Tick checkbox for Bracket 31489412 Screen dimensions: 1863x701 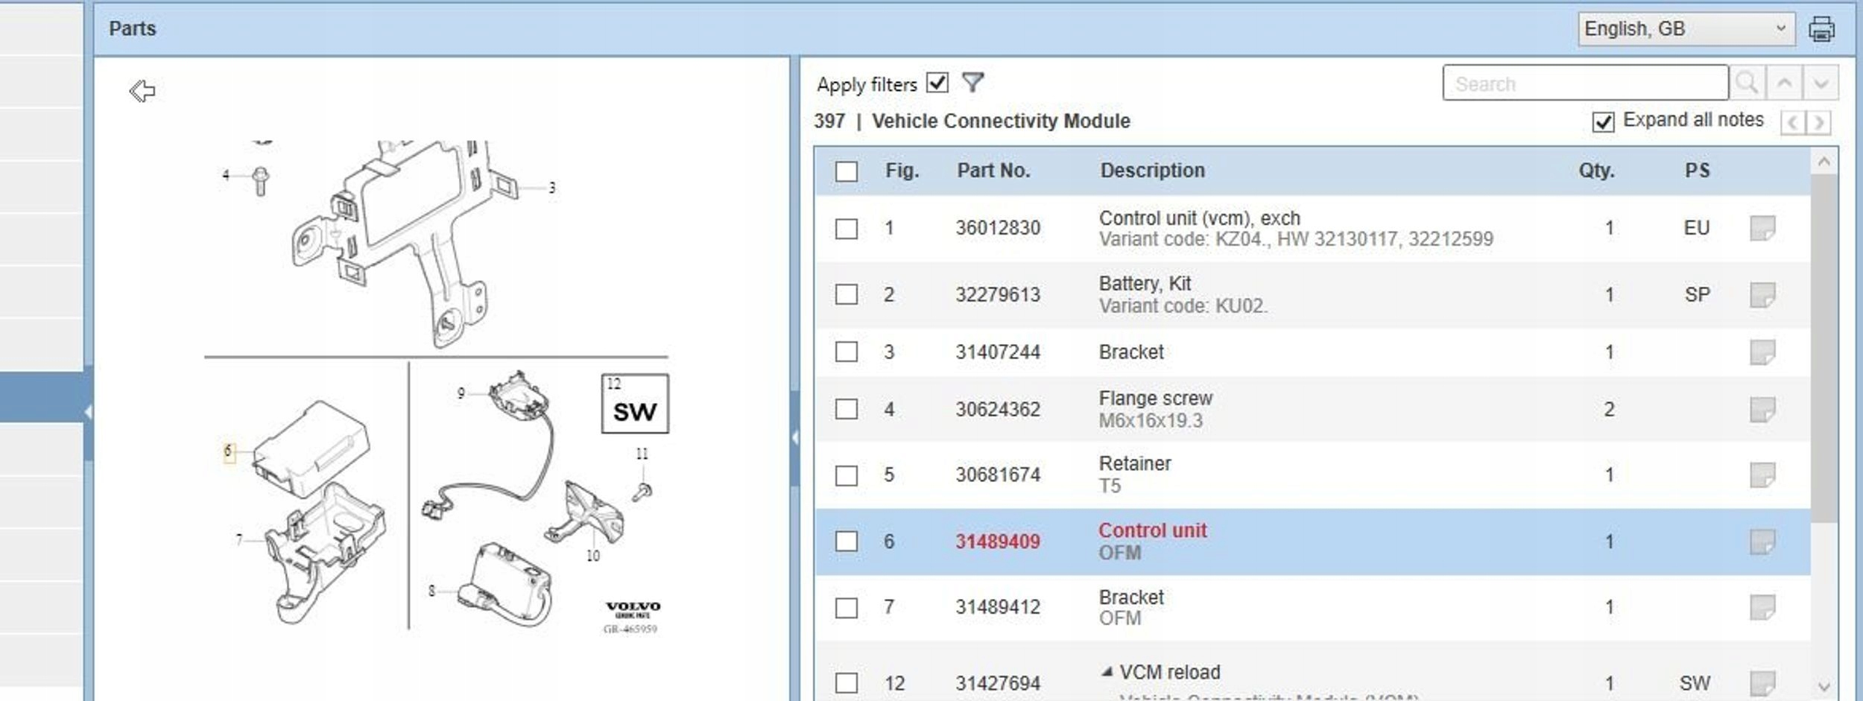tap(847, 608)
